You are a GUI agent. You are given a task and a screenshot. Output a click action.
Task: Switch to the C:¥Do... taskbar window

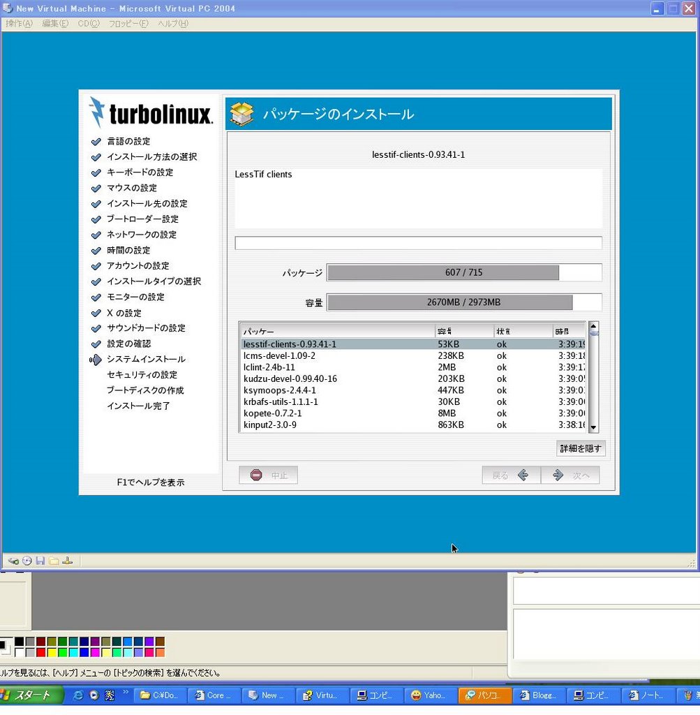tap(160, 695)
